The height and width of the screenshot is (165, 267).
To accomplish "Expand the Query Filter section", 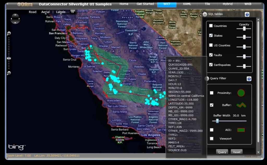I will (207, 79).
